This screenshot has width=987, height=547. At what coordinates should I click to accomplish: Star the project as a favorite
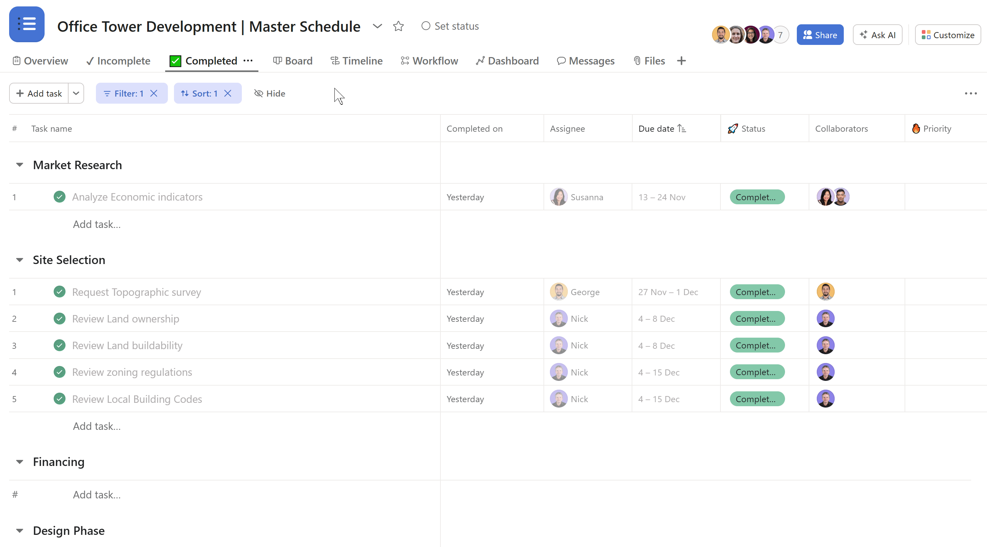[399, 26]
